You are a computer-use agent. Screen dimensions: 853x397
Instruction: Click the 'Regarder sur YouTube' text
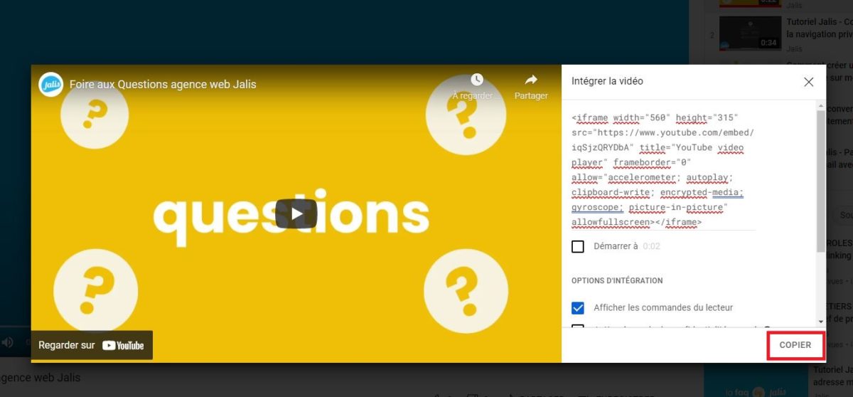coord(67,346)
